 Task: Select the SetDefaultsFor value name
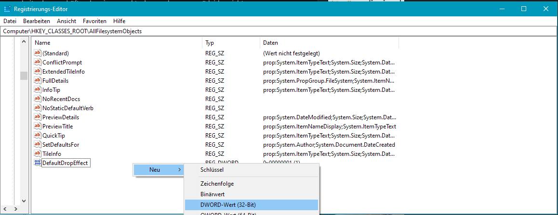pyautogui.click(x=61, y=145)
